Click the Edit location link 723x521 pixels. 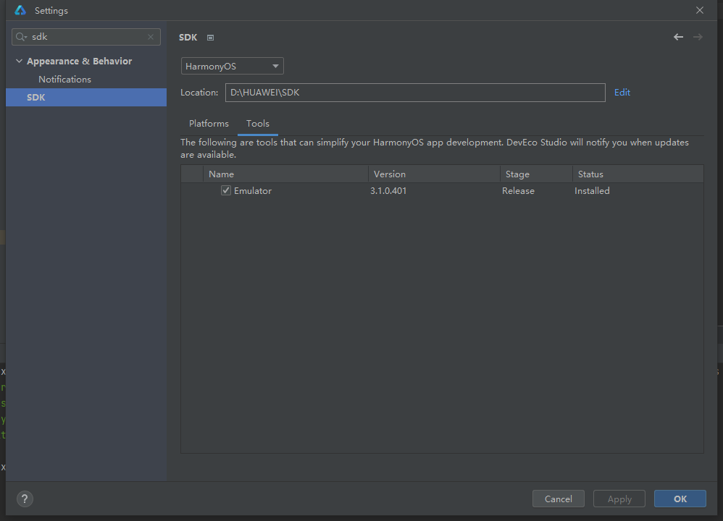(x=622, y=92)
